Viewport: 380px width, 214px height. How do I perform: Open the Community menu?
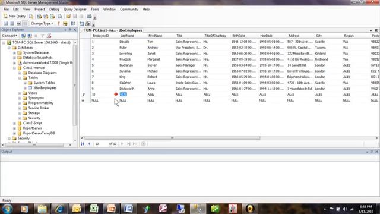pos(129,10)
